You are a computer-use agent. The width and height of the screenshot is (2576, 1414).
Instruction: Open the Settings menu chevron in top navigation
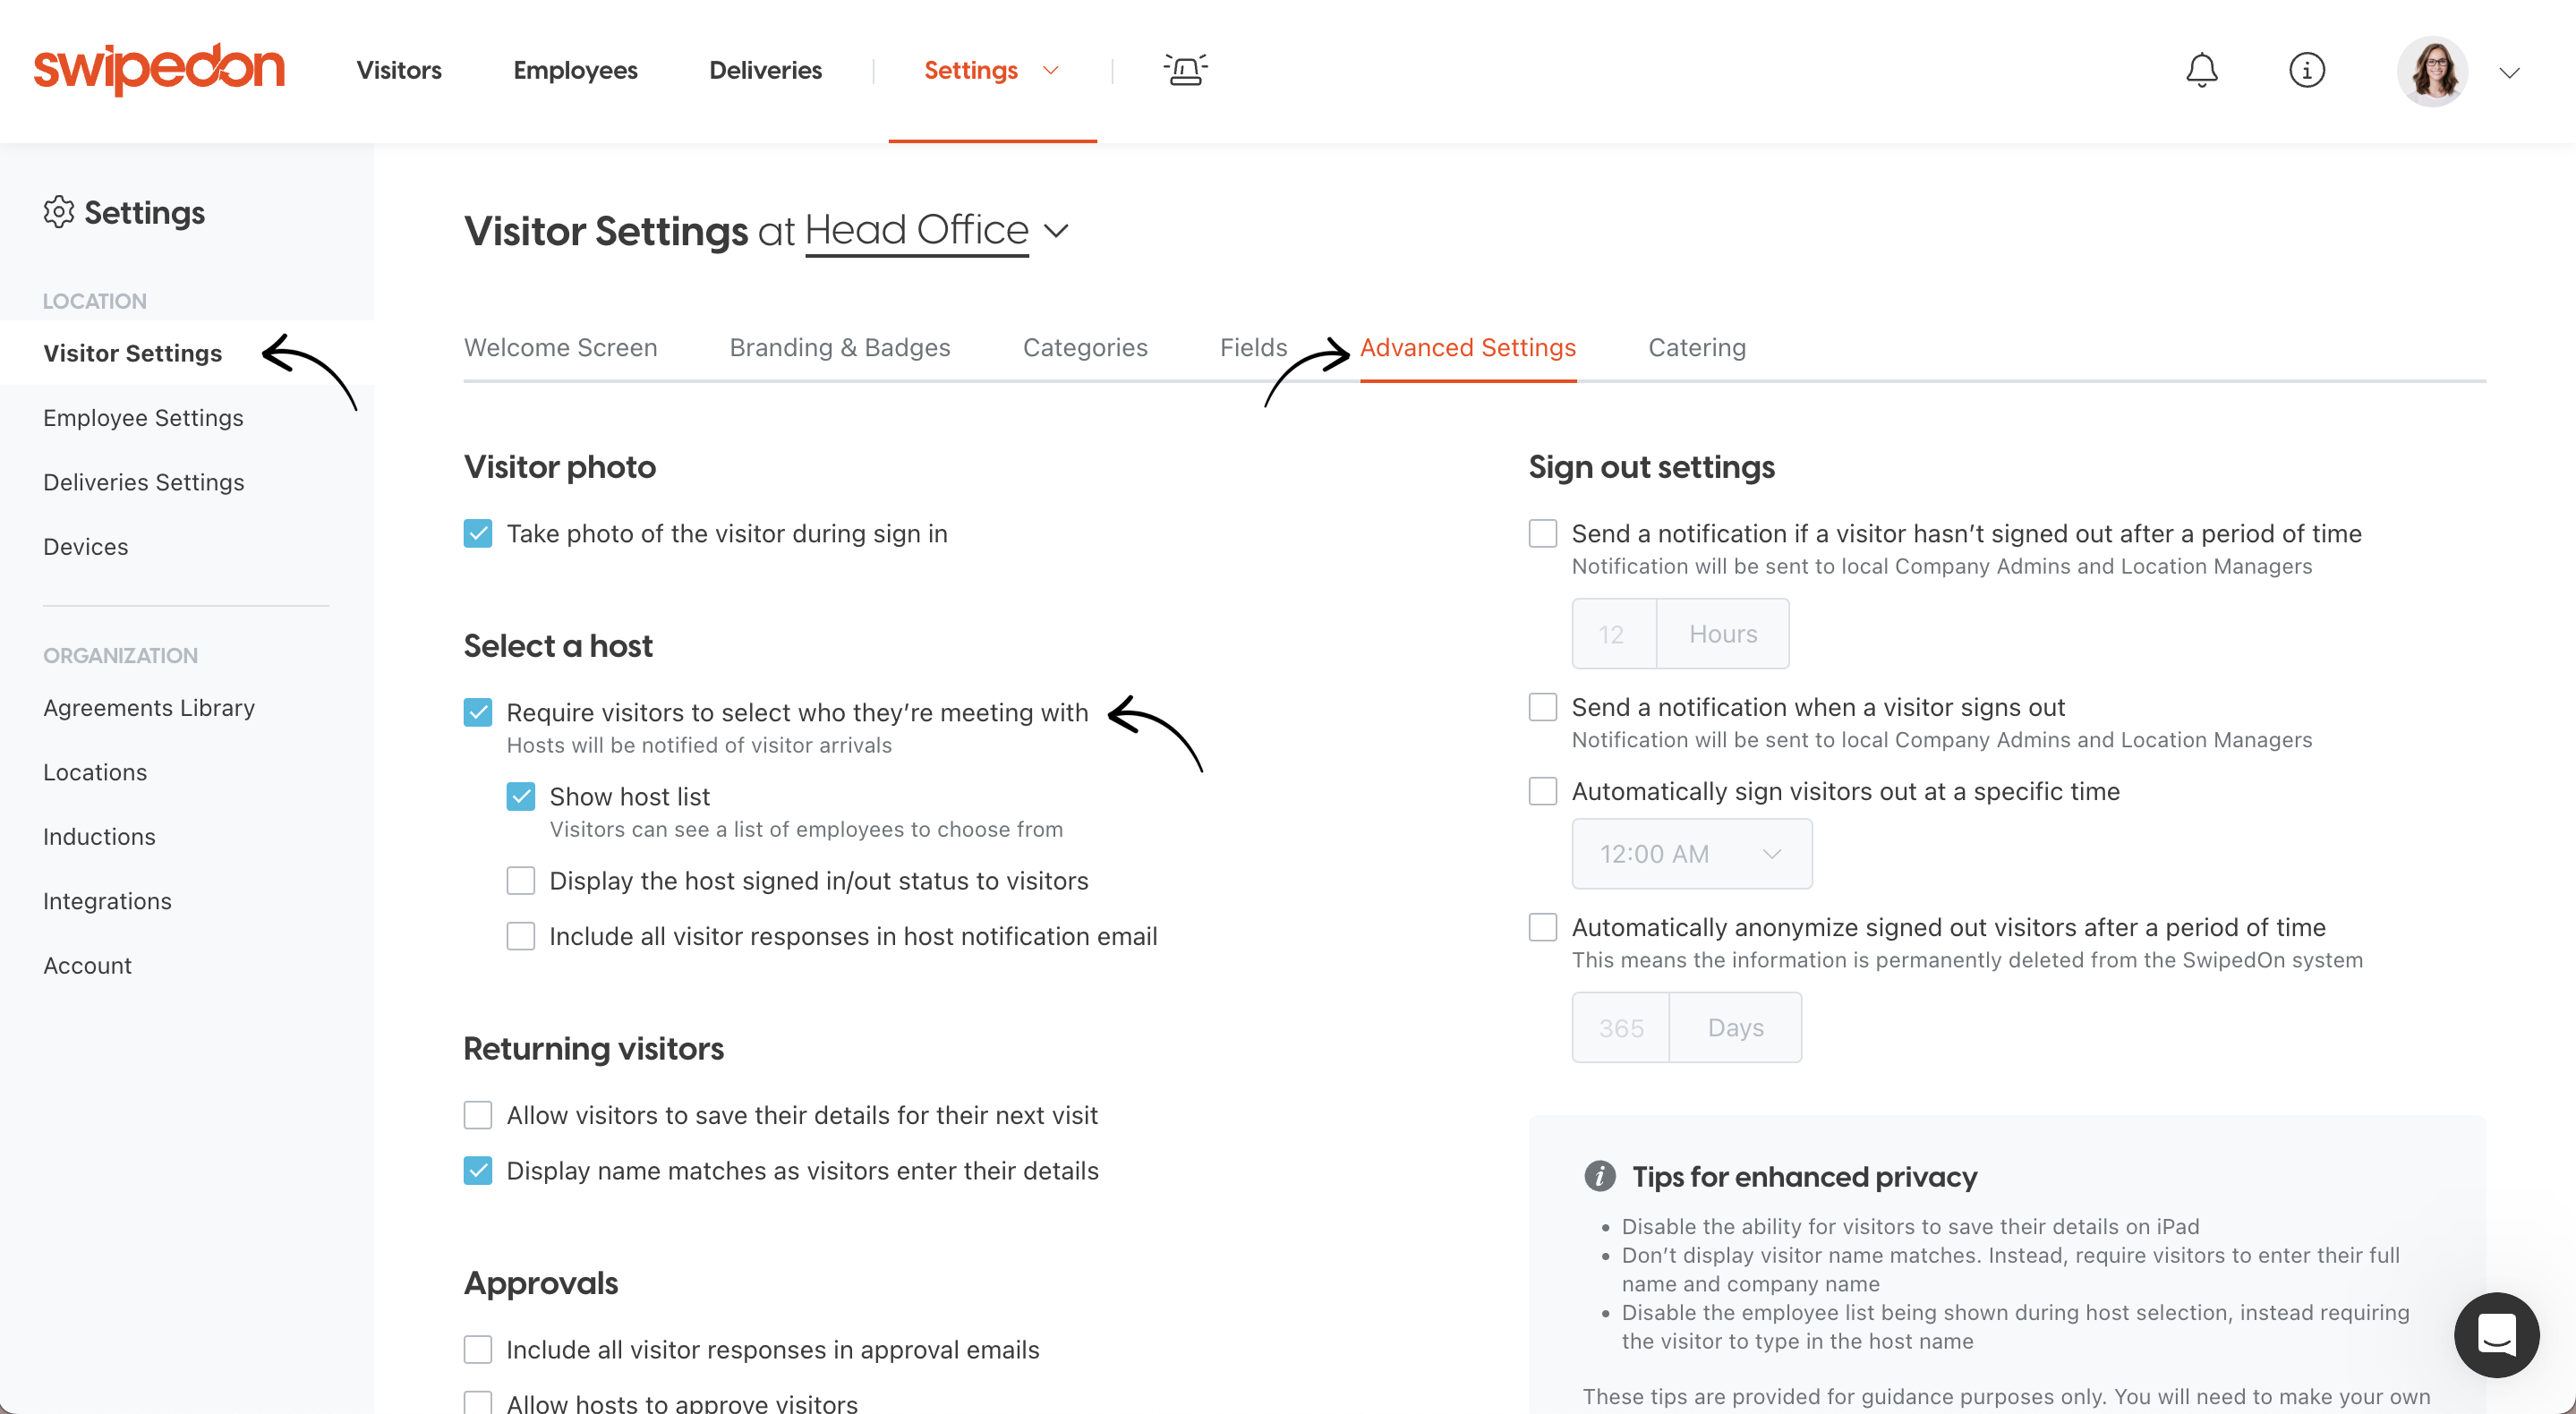click(1050, 70)
